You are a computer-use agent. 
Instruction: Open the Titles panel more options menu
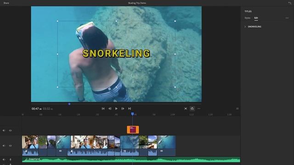(x=287, y=18)
